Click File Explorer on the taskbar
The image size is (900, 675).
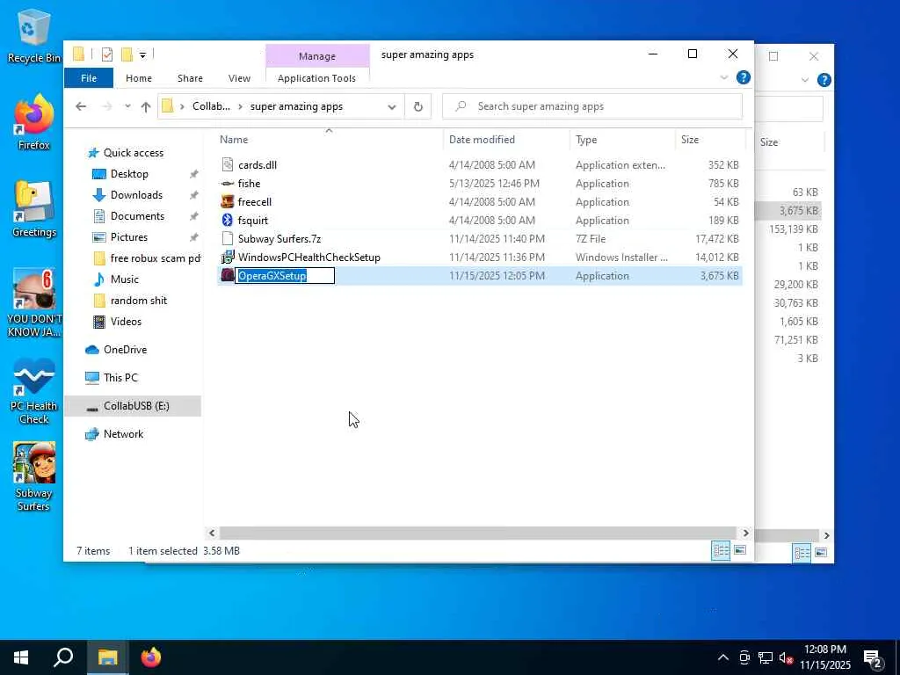107,657
